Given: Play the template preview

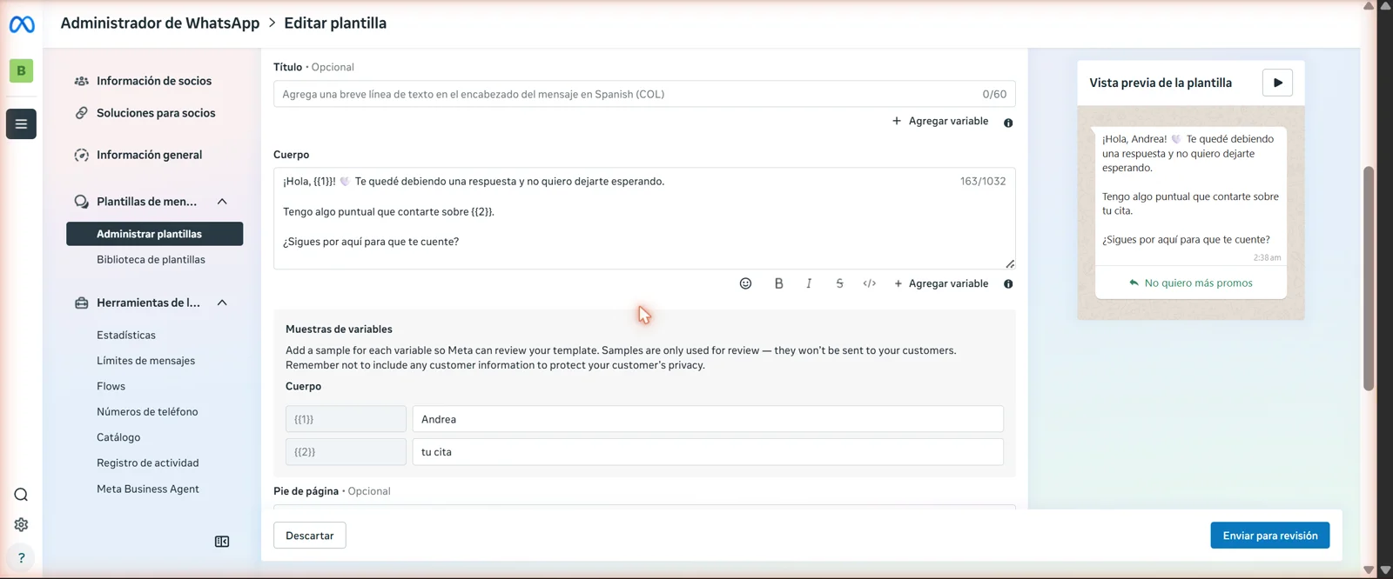Looking at the screenshot, I should (1277, 83).
